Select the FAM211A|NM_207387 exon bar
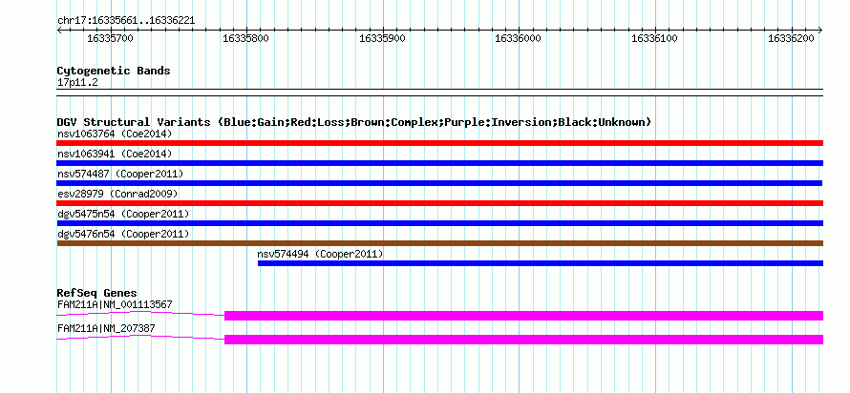Image resolution: width=850 pixels, height=393 pixels. click(523, 340)
